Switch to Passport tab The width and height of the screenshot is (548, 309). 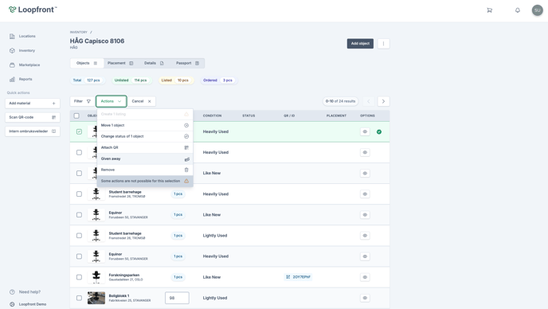coord(187,63)
